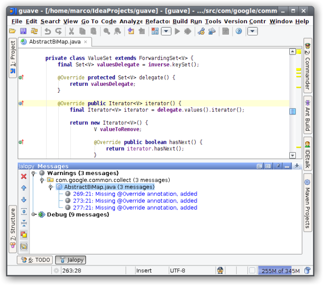Click the Run play icon
Viewport: 323px width, 285px height.
coord(177,31)
